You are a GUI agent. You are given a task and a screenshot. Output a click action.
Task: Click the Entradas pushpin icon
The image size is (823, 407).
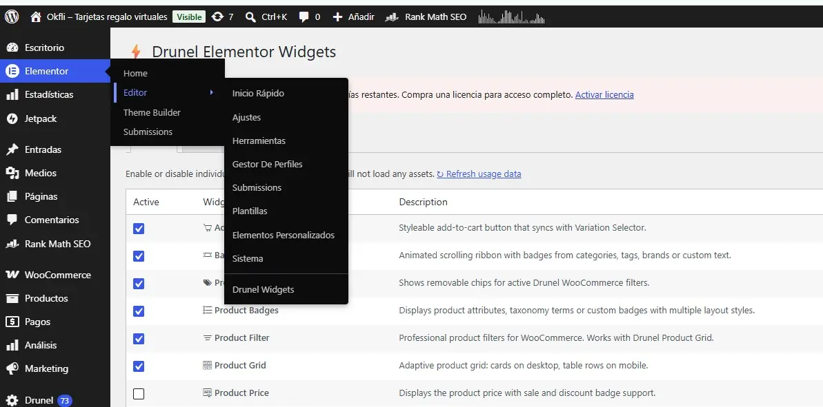[x=12, y=150]
